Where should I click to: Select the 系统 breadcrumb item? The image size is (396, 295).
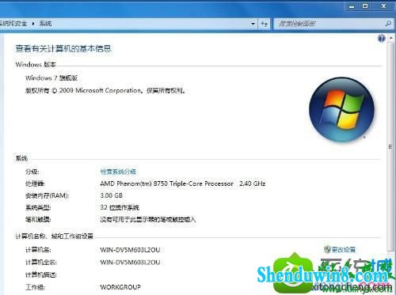tap(45, 24)
